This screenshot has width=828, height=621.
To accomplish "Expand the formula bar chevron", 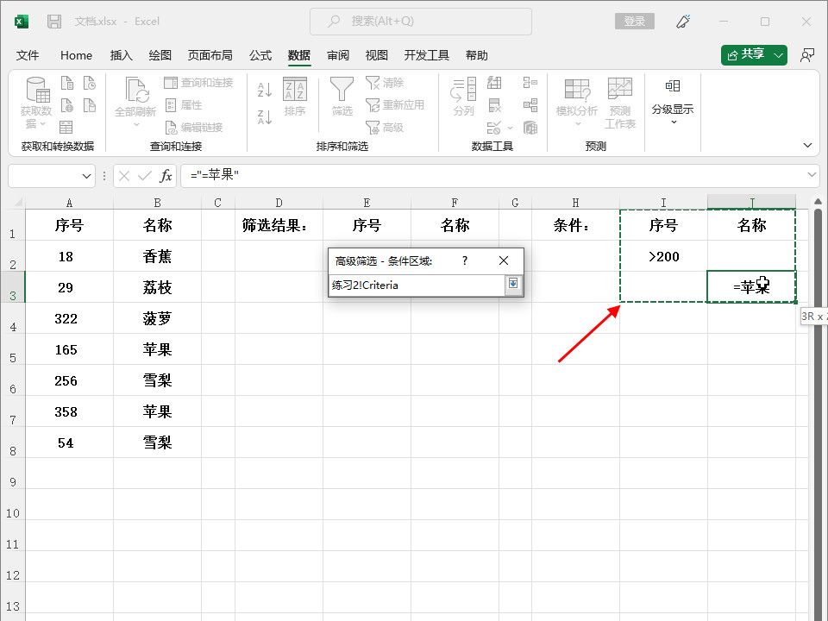I will point(812,175).
